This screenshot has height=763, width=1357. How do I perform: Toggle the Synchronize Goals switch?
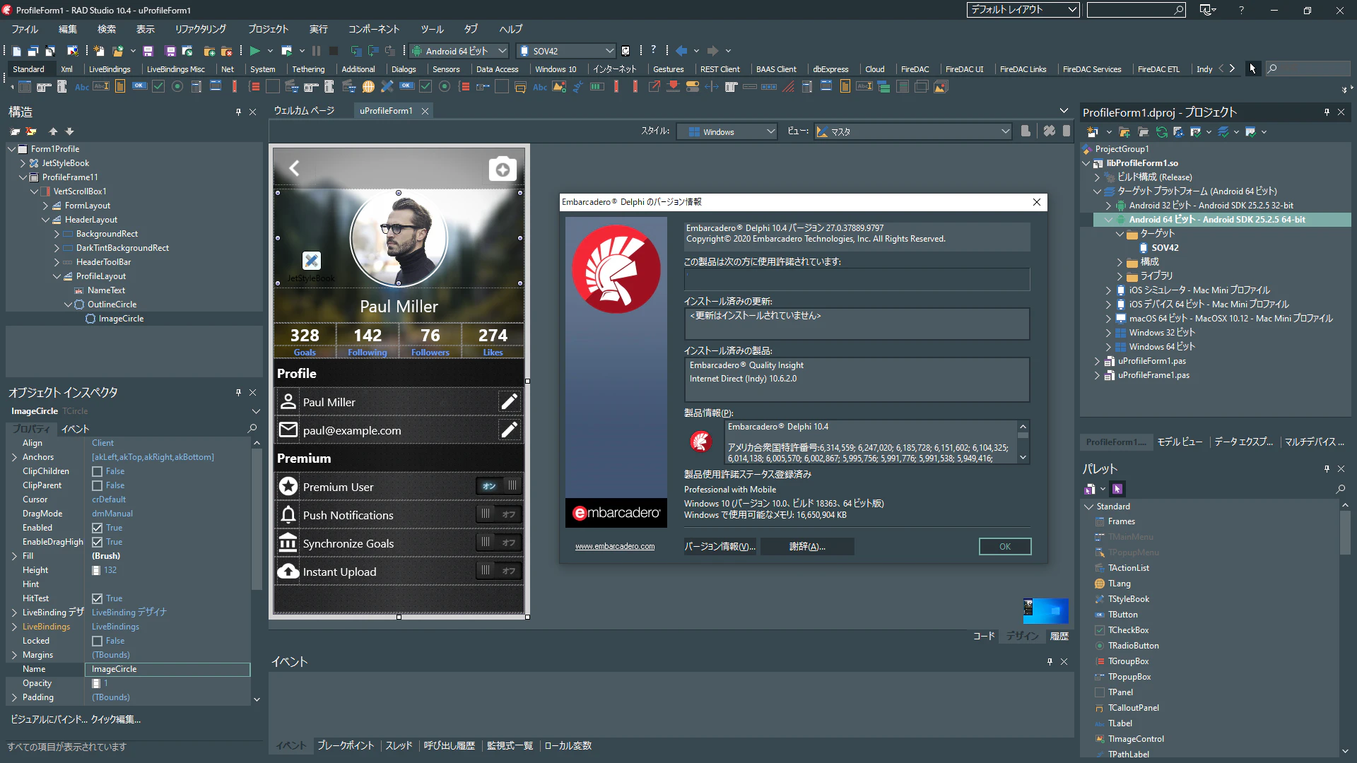pos(500,543)
